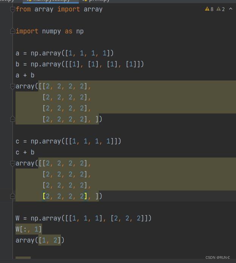The width and height of the screenshot is (236, 263).
Task: Click the highlighted yellow closing bracket
Action: [x=86, y=196]
